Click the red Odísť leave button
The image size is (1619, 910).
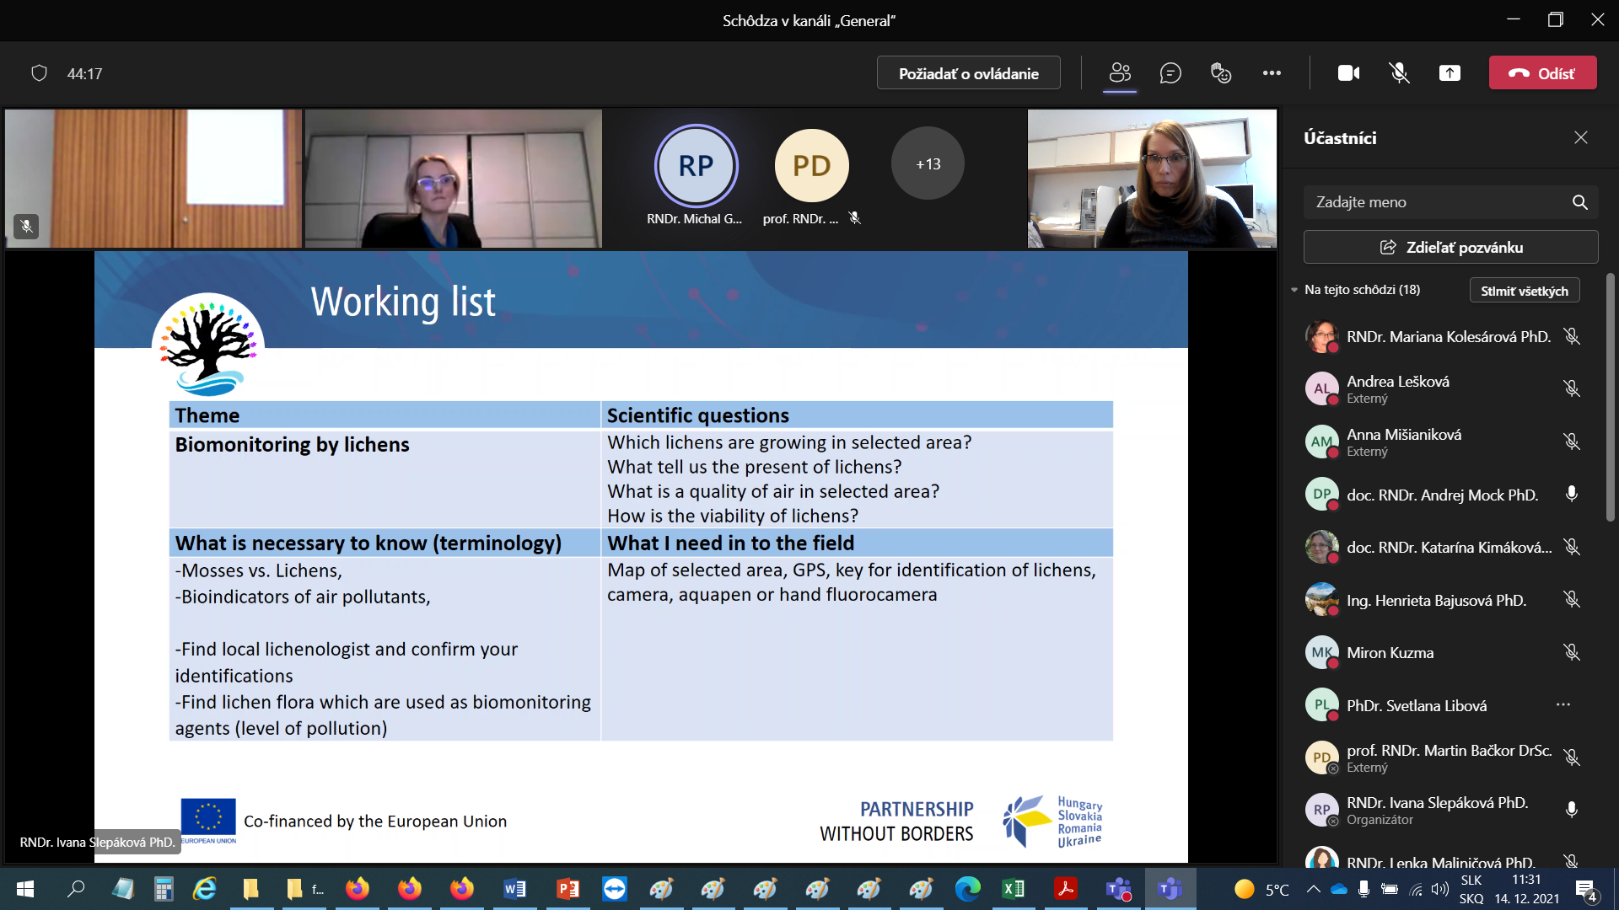click(1542, 73)
